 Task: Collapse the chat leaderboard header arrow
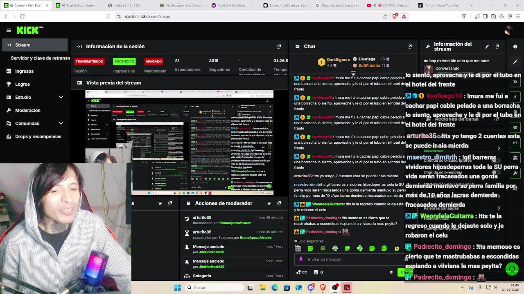[353, 73]
